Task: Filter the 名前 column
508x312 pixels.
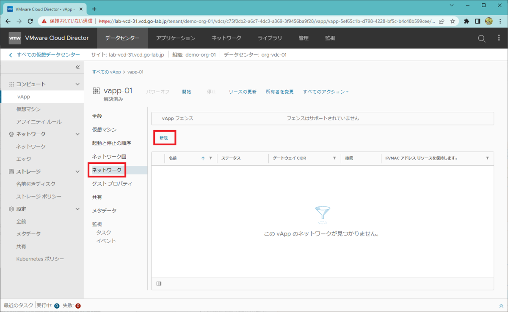Action: tap(211, 158)
